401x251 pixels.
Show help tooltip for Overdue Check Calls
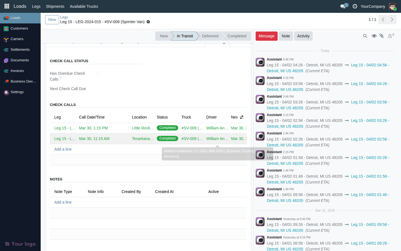tap(60, 78)
